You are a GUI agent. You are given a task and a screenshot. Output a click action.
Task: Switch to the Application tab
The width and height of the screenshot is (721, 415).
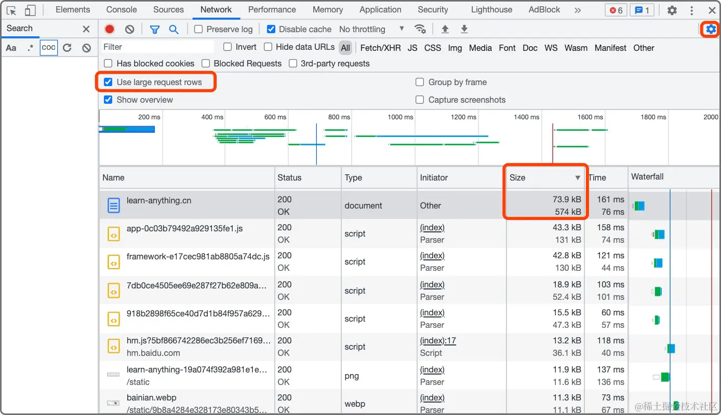(x=380, y=10)
